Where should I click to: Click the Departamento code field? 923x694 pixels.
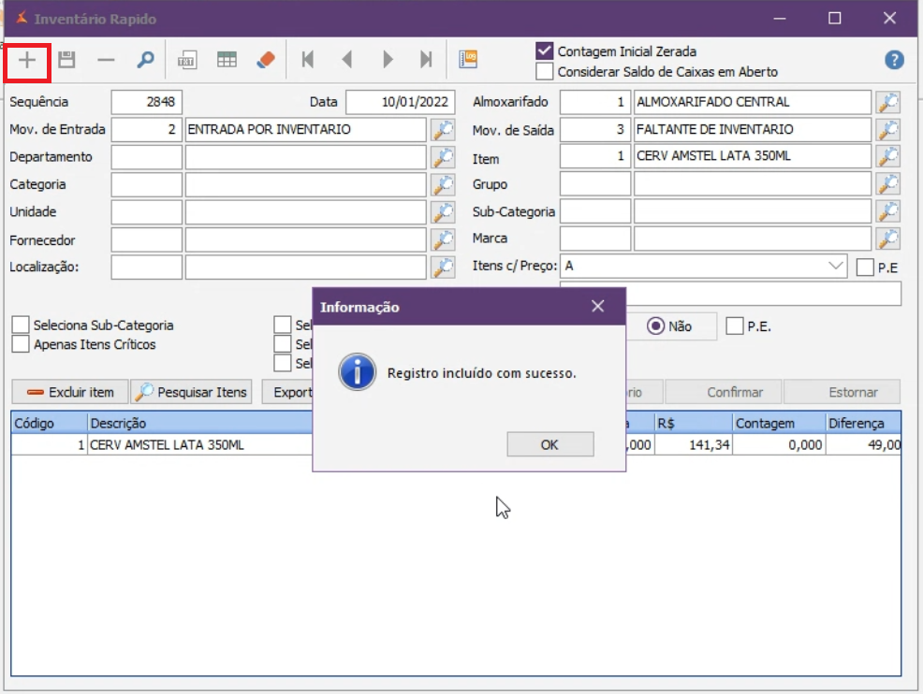(x=147, y=157)
